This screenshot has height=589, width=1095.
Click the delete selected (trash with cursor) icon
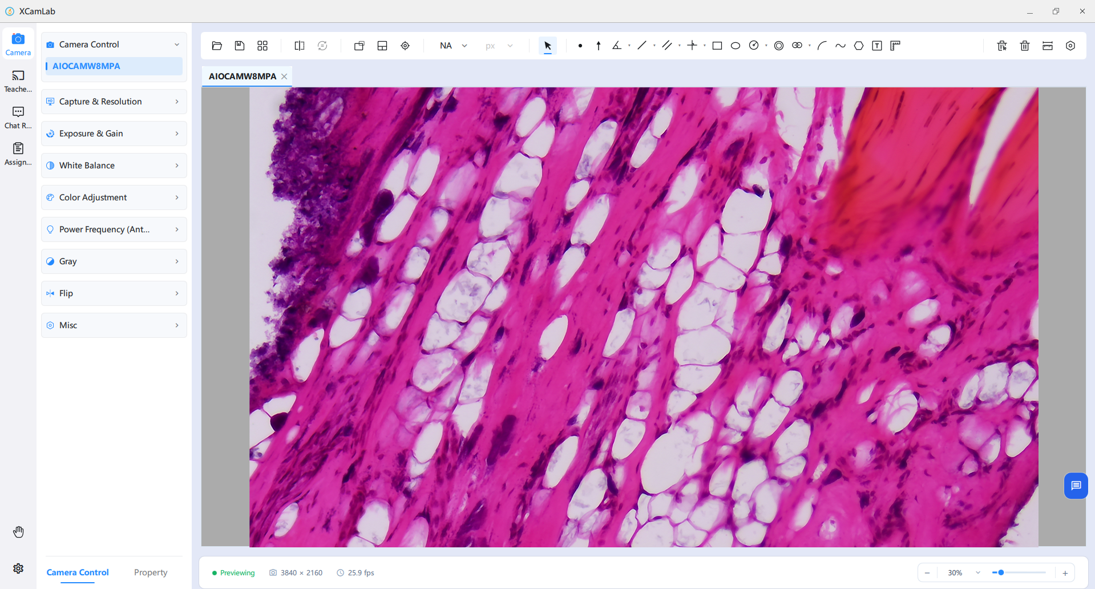1002,46
